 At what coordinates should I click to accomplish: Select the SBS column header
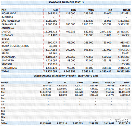pos(50,82)
